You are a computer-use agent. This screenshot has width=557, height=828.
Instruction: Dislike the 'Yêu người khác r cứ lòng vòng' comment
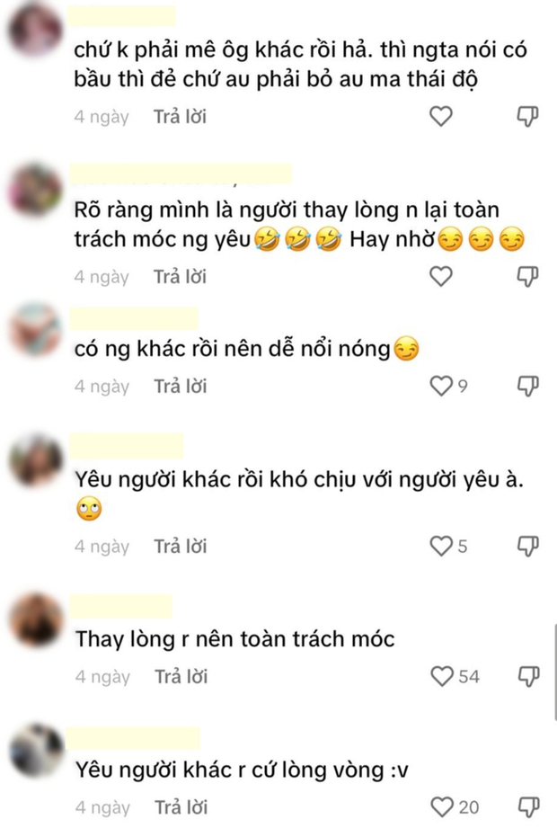tap(528, 807)
